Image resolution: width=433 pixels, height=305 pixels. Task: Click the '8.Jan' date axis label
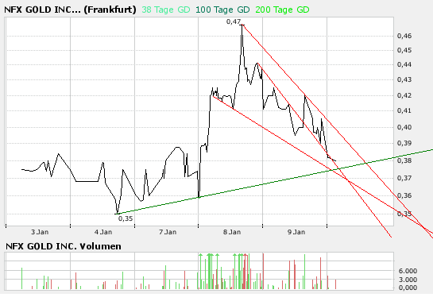point(232,232)
